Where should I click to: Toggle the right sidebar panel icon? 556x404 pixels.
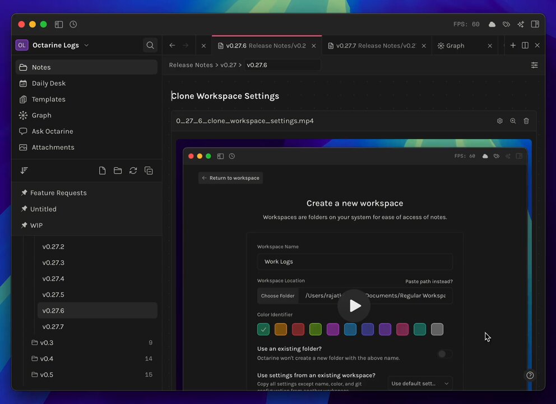[535, 24]
